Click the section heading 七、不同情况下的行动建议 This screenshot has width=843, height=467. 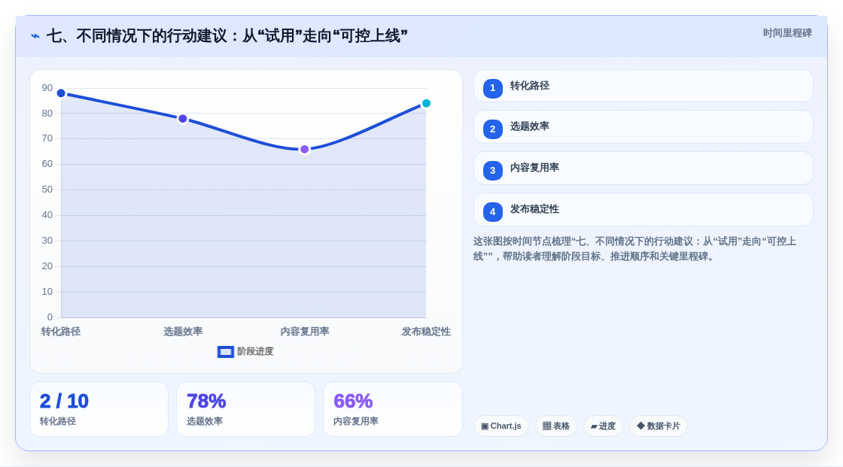coord(227,36)
